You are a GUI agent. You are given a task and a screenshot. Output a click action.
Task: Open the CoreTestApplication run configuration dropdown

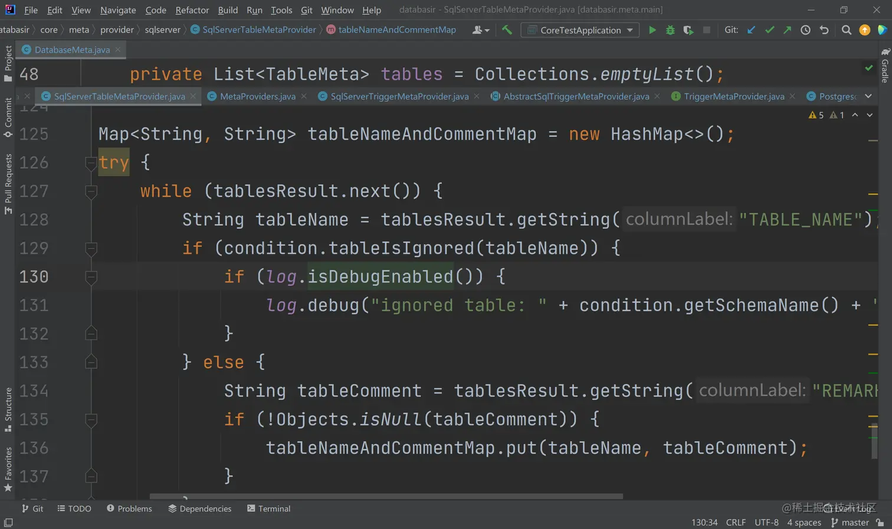[581, 30]
